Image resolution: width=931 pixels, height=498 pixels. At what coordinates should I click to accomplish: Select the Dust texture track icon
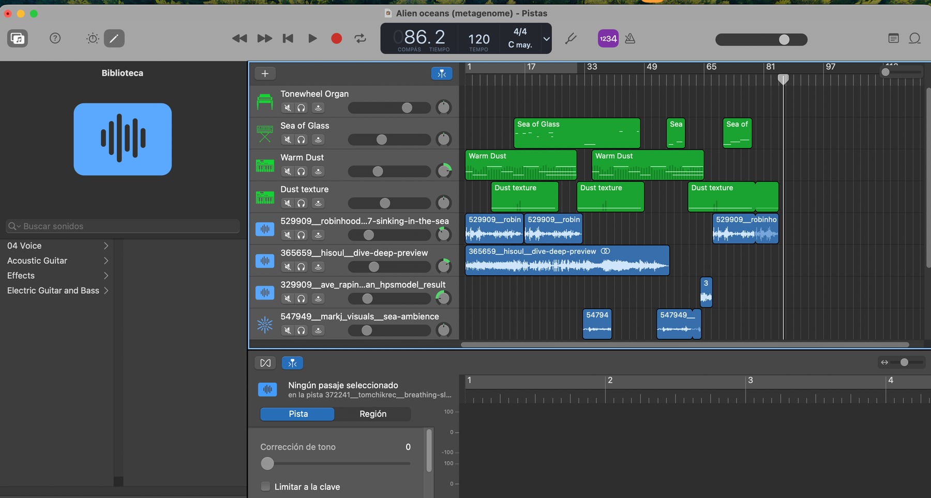click(x=265, y=197)
